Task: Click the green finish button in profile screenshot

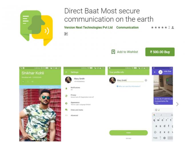Action: pos(129,133)
